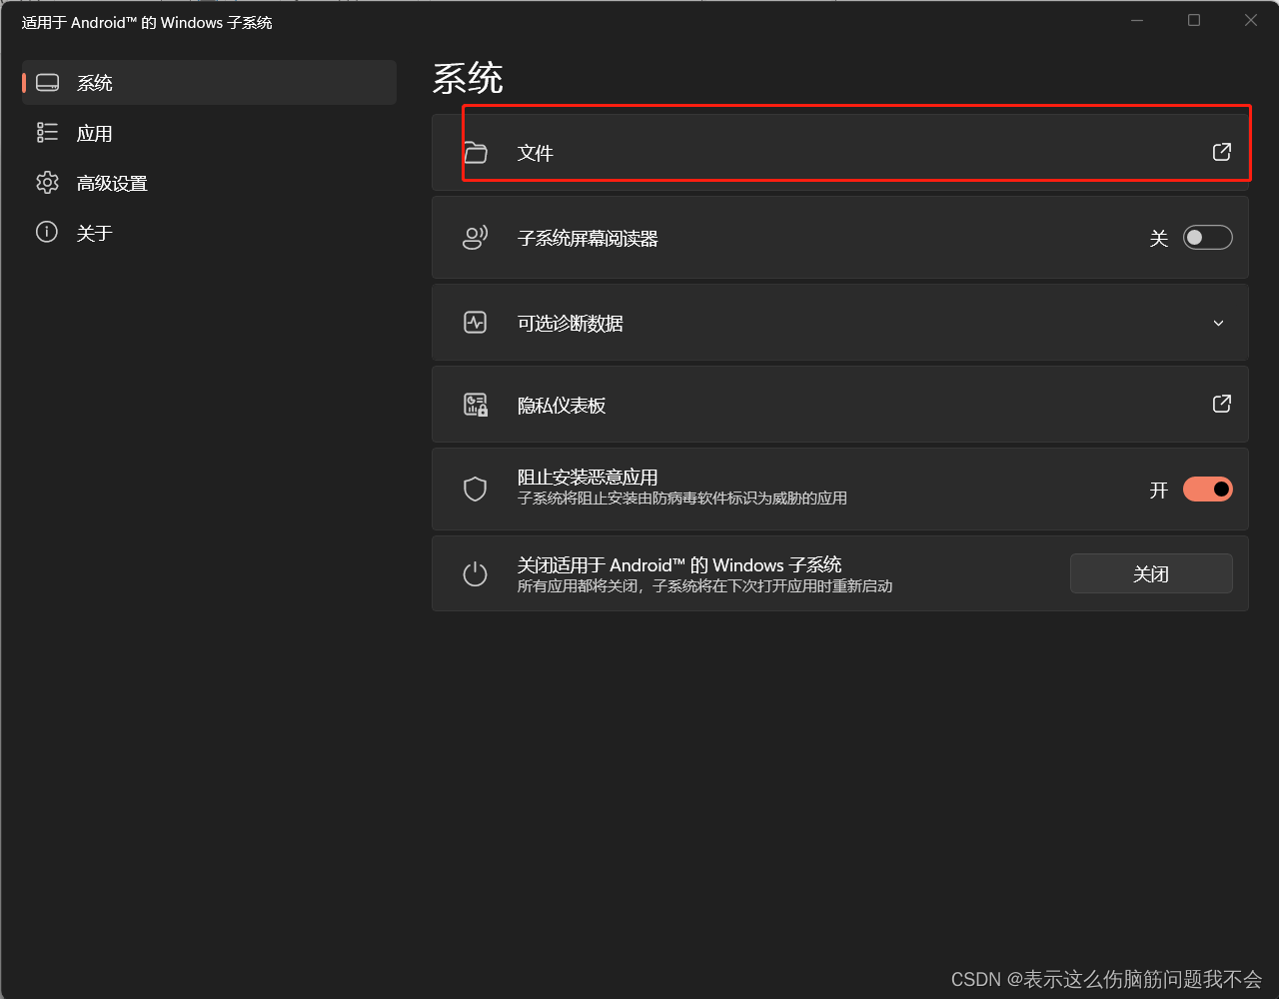Click the 文件 label text

536,153
